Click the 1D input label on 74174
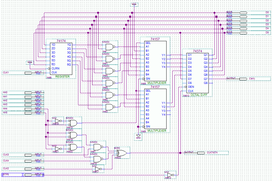The height and width of the screenshot is (181, 272). pyautogui.click(x=53, y=45)
